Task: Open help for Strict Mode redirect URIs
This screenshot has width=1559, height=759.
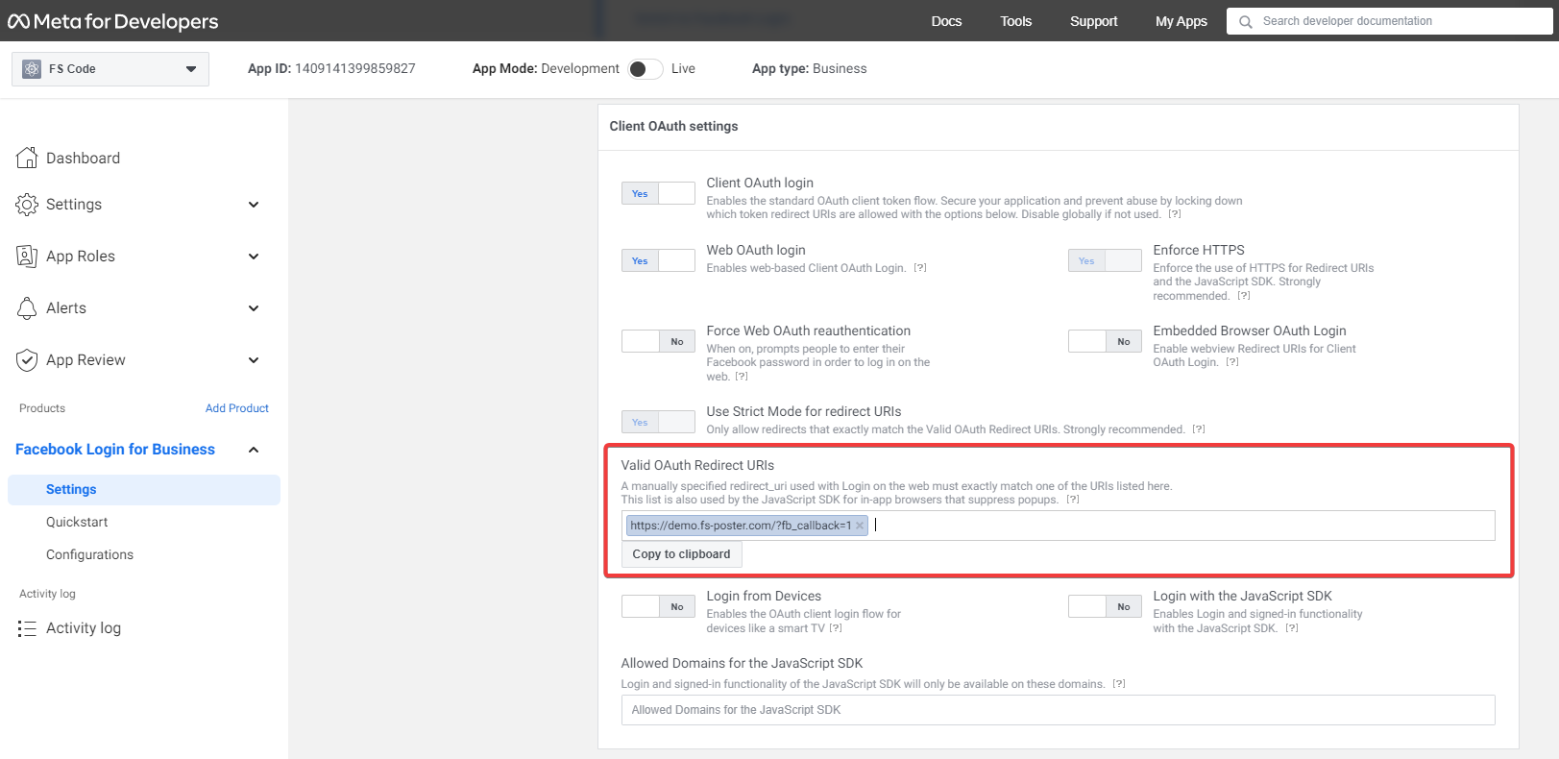Action: [x=1199, y=429]
